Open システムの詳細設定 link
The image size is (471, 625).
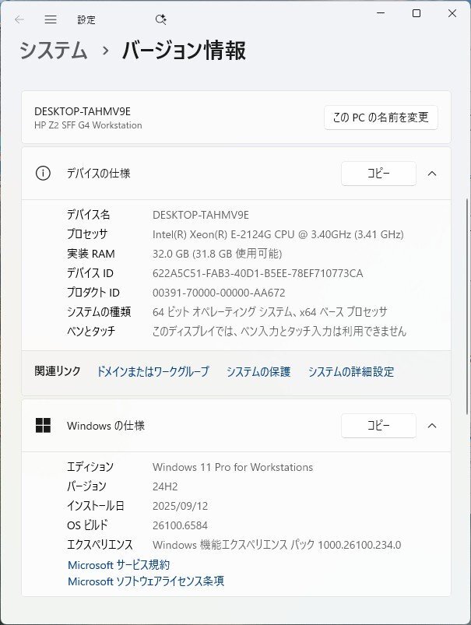tap(351, 371)
